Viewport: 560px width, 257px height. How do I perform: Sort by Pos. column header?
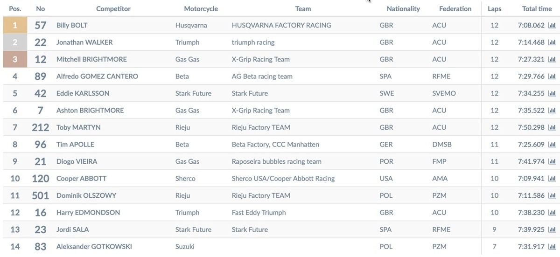[x=15, y=8]
